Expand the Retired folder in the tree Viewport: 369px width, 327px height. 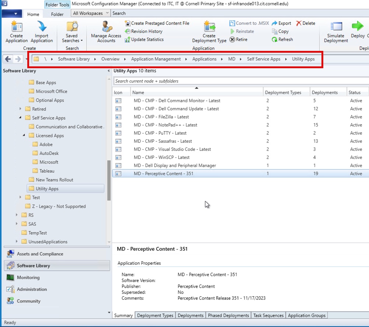coord(21,109)
